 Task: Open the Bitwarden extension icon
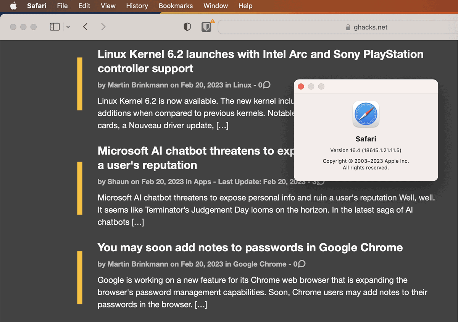(x=206, y=27)
